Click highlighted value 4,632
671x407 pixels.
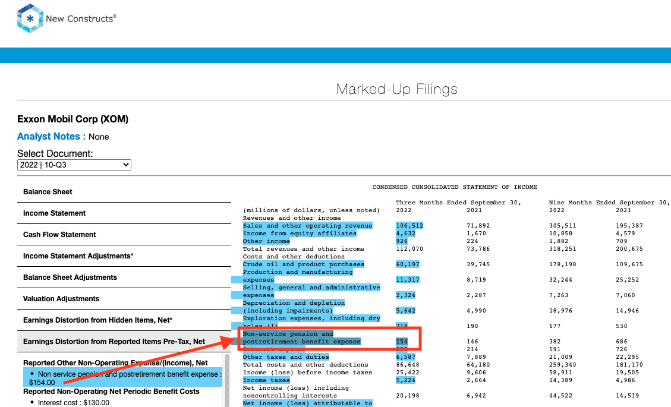406,234
